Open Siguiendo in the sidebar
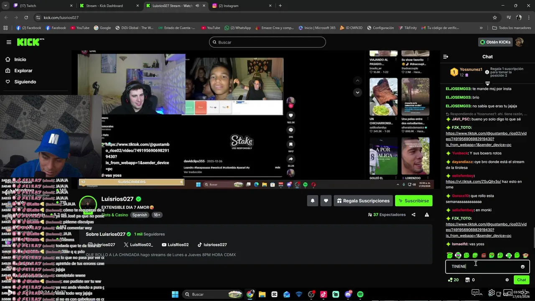This screenshot has height=301, width=535. [x=25, y=82]
